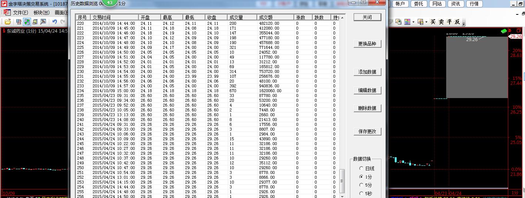Image resolution: width=525 pixels, height=198 pixels.
Task: Open the hammer tool icon
Action: point(43,22)
